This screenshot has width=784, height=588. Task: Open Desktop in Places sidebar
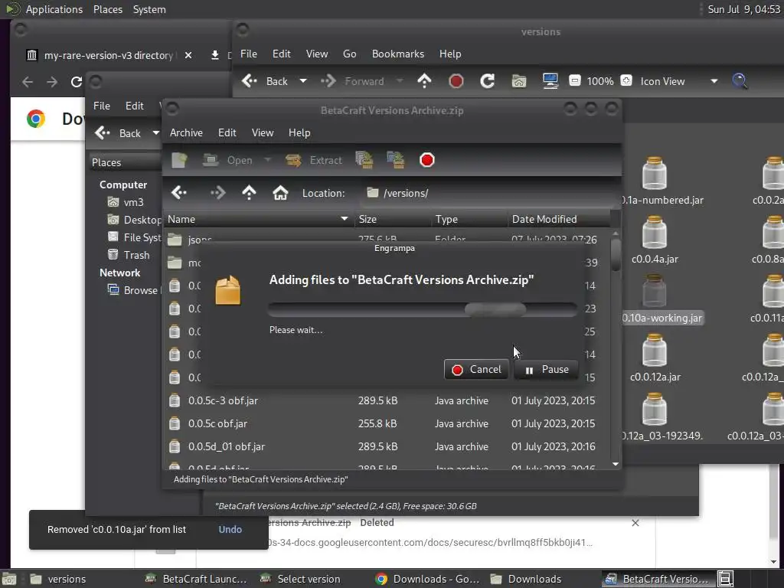pyautogui.click(x=135, y=220)
